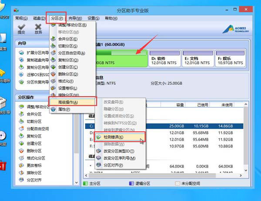Image resolution: width=261 pixels, height=201 pixels.
Task: Open the 向导(W) menu
Action: pos(75,18)
